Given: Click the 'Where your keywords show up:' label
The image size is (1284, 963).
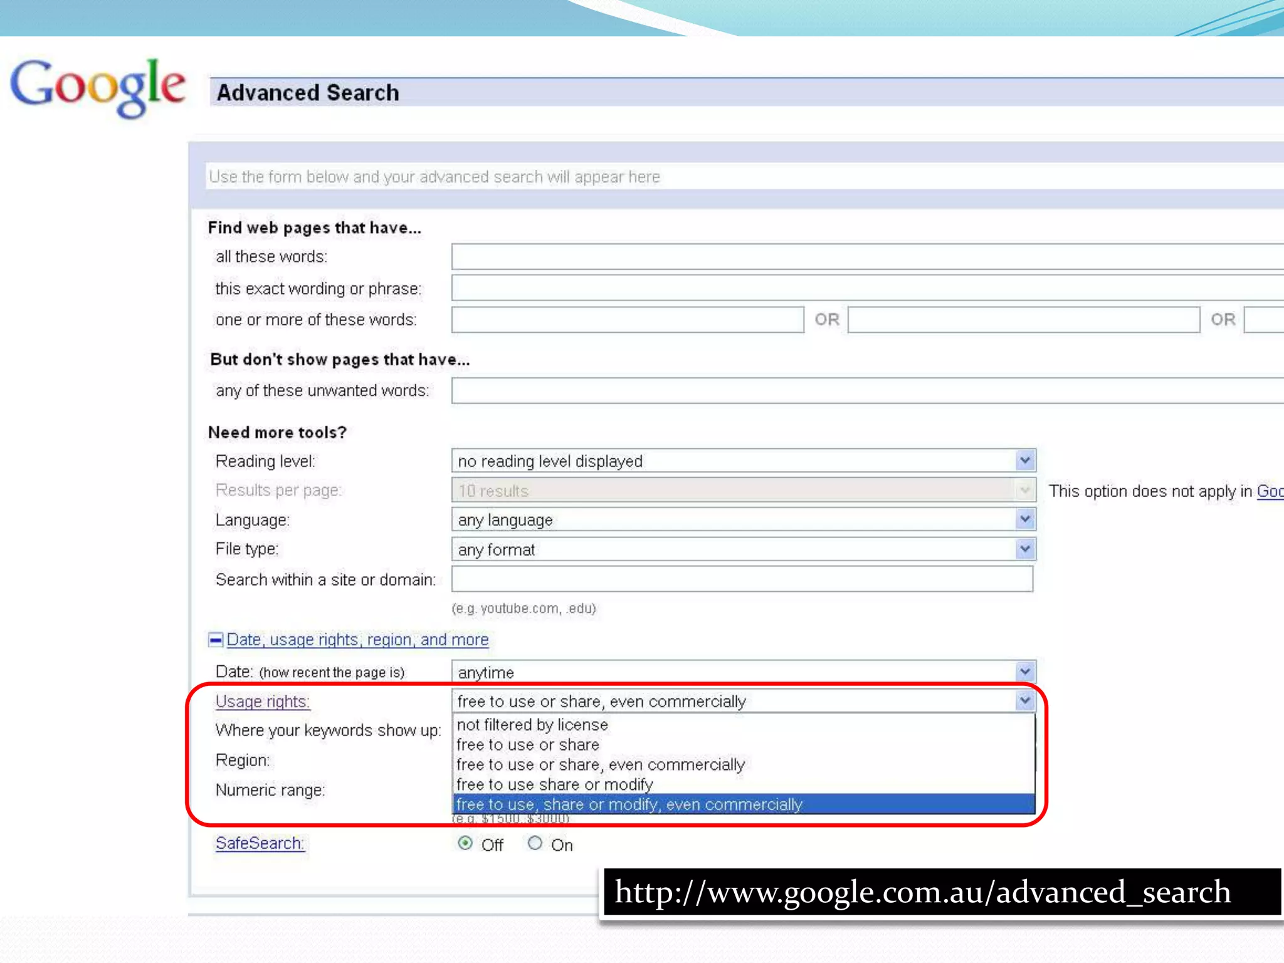Looking at the screenshot, I should [x=328, y=730].
